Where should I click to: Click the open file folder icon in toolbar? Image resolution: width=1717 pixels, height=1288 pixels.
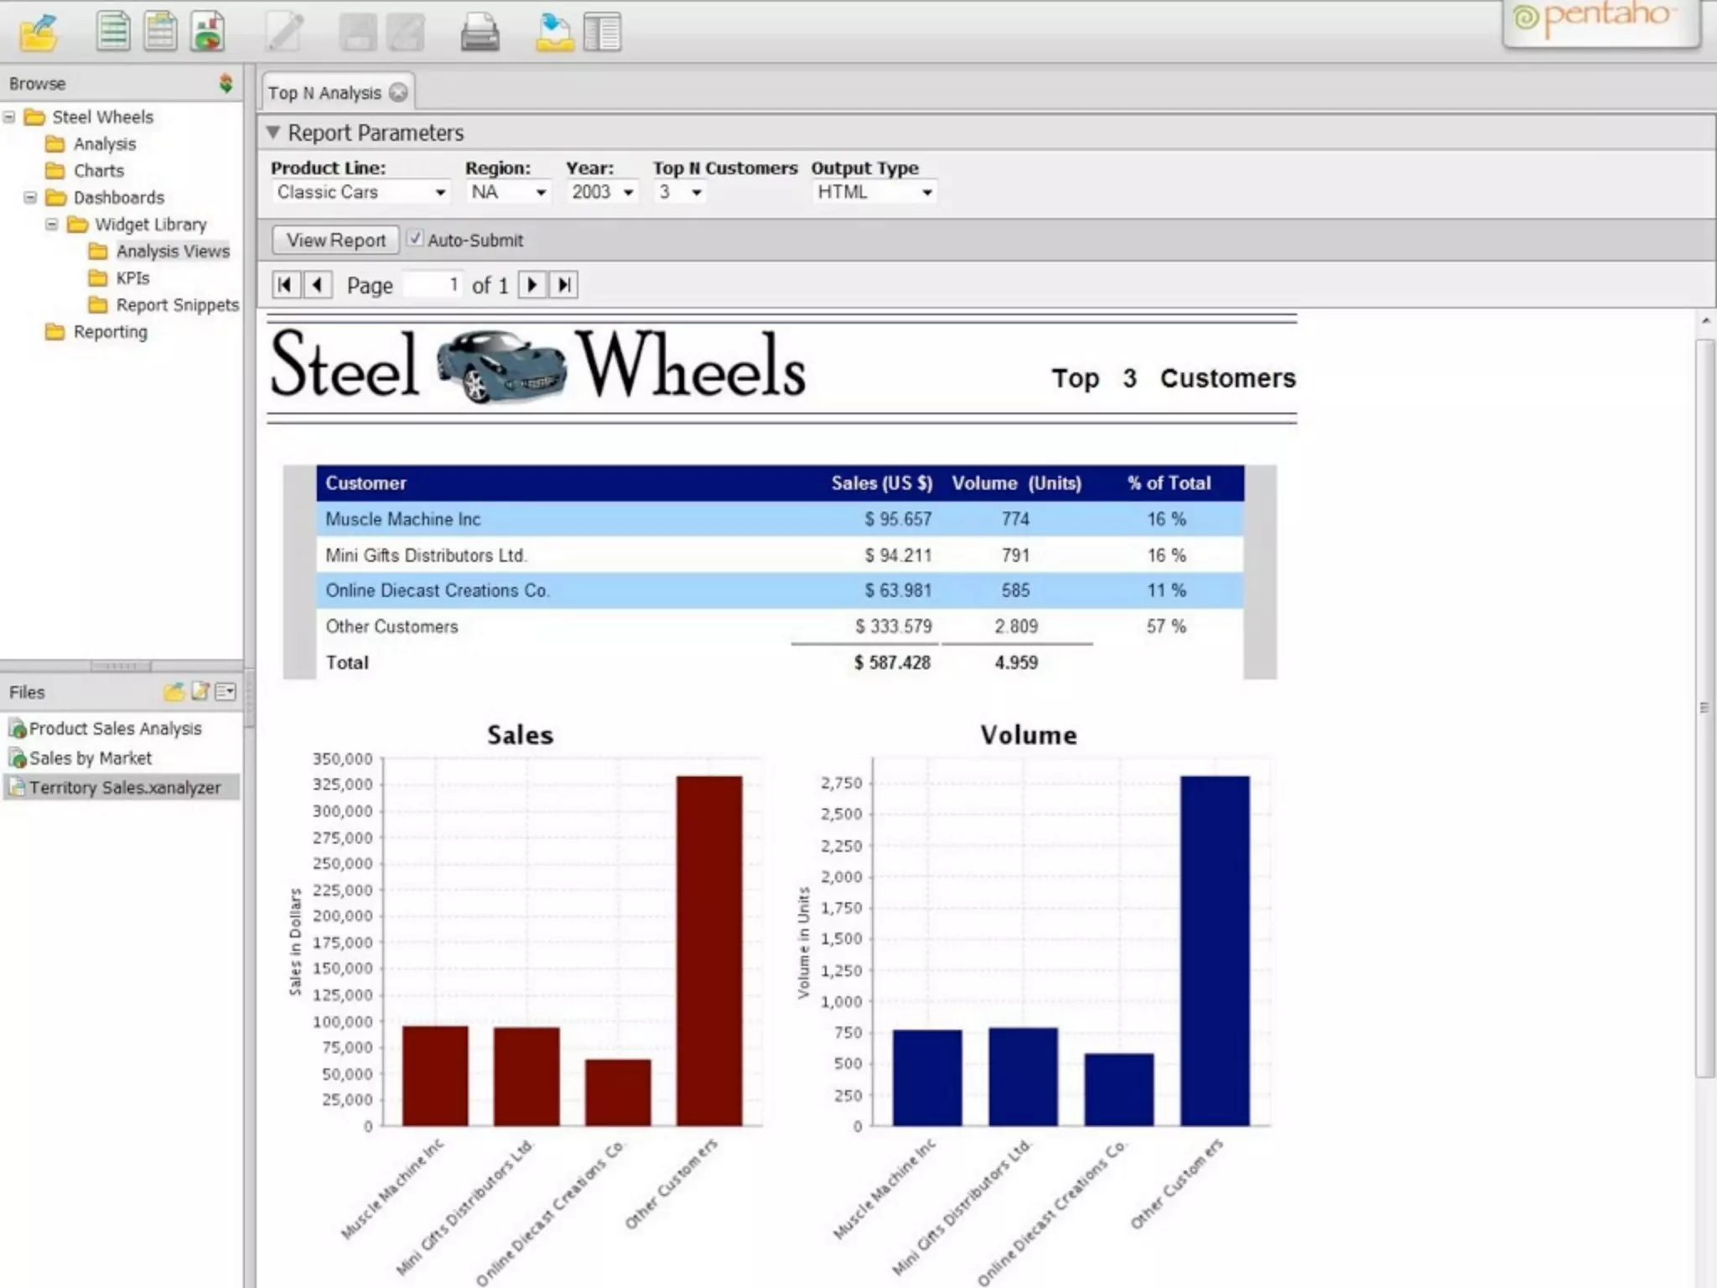click(39, 34)
